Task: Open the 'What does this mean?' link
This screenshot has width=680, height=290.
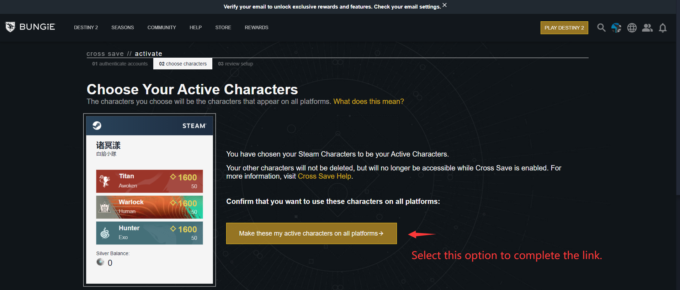Action: [x=368, y=101]
